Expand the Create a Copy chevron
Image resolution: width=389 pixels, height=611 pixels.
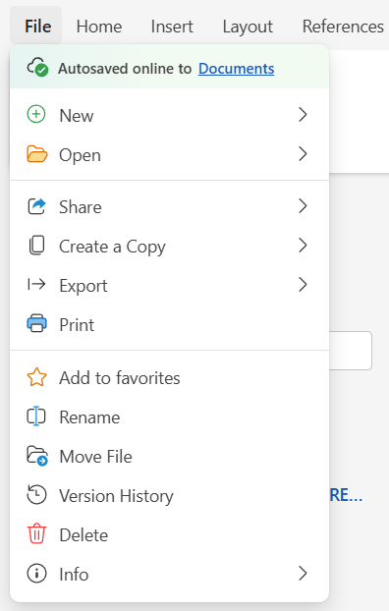(x=303, y=246)
